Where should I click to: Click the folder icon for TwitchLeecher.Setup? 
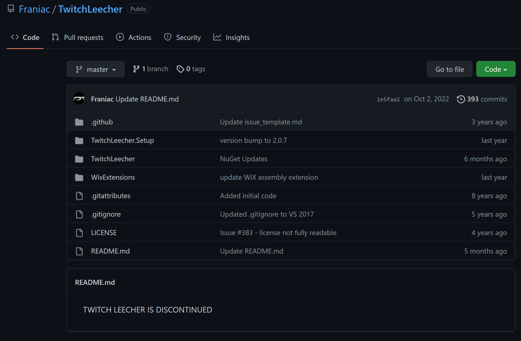(x=79, y=140)
